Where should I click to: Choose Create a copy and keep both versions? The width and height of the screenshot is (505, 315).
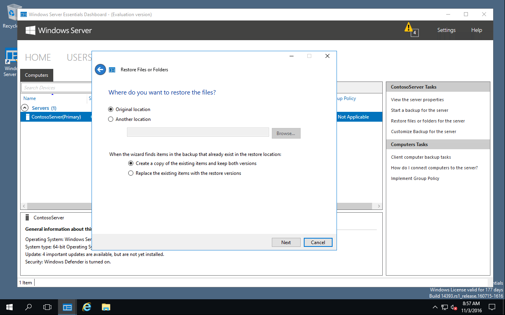tap(192, 163)
